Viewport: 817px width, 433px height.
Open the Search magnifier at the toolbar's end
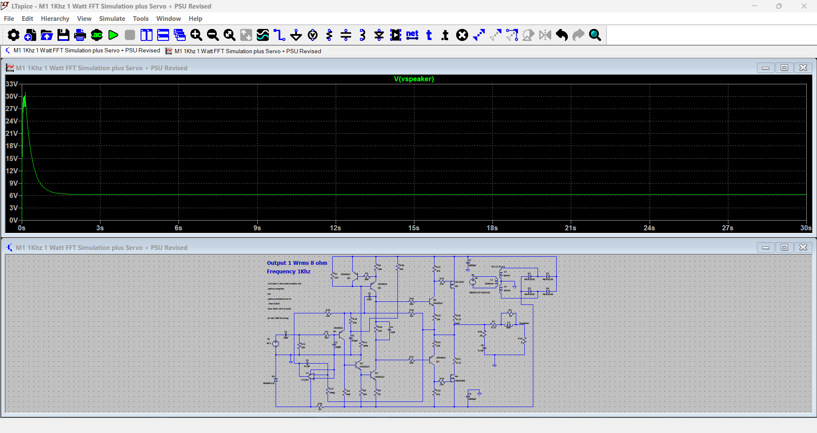pyautogui.click(x=595, y=35)
